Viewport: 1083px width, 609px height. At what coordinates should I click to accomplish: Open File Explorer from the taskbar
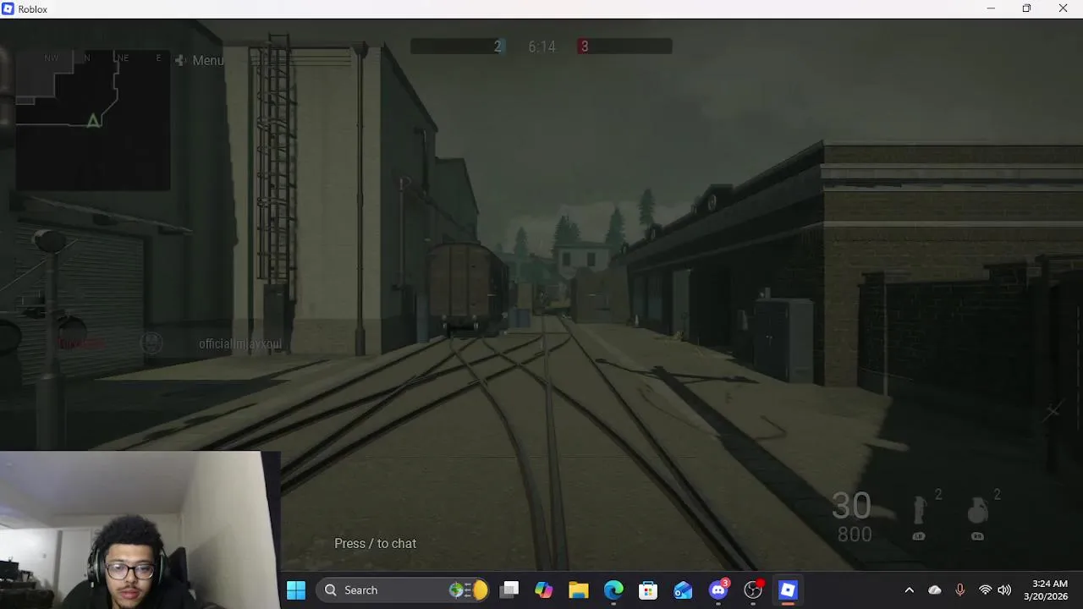tap(579, 590)
